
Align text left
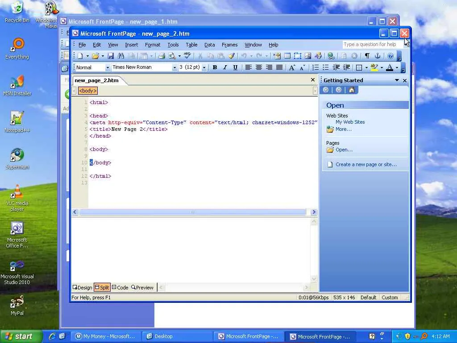(x=248, y=67)
